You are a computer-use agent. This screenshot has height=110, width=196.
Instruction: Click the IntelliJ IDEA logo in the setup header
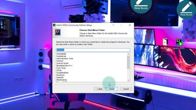click(x=58, y=32)
